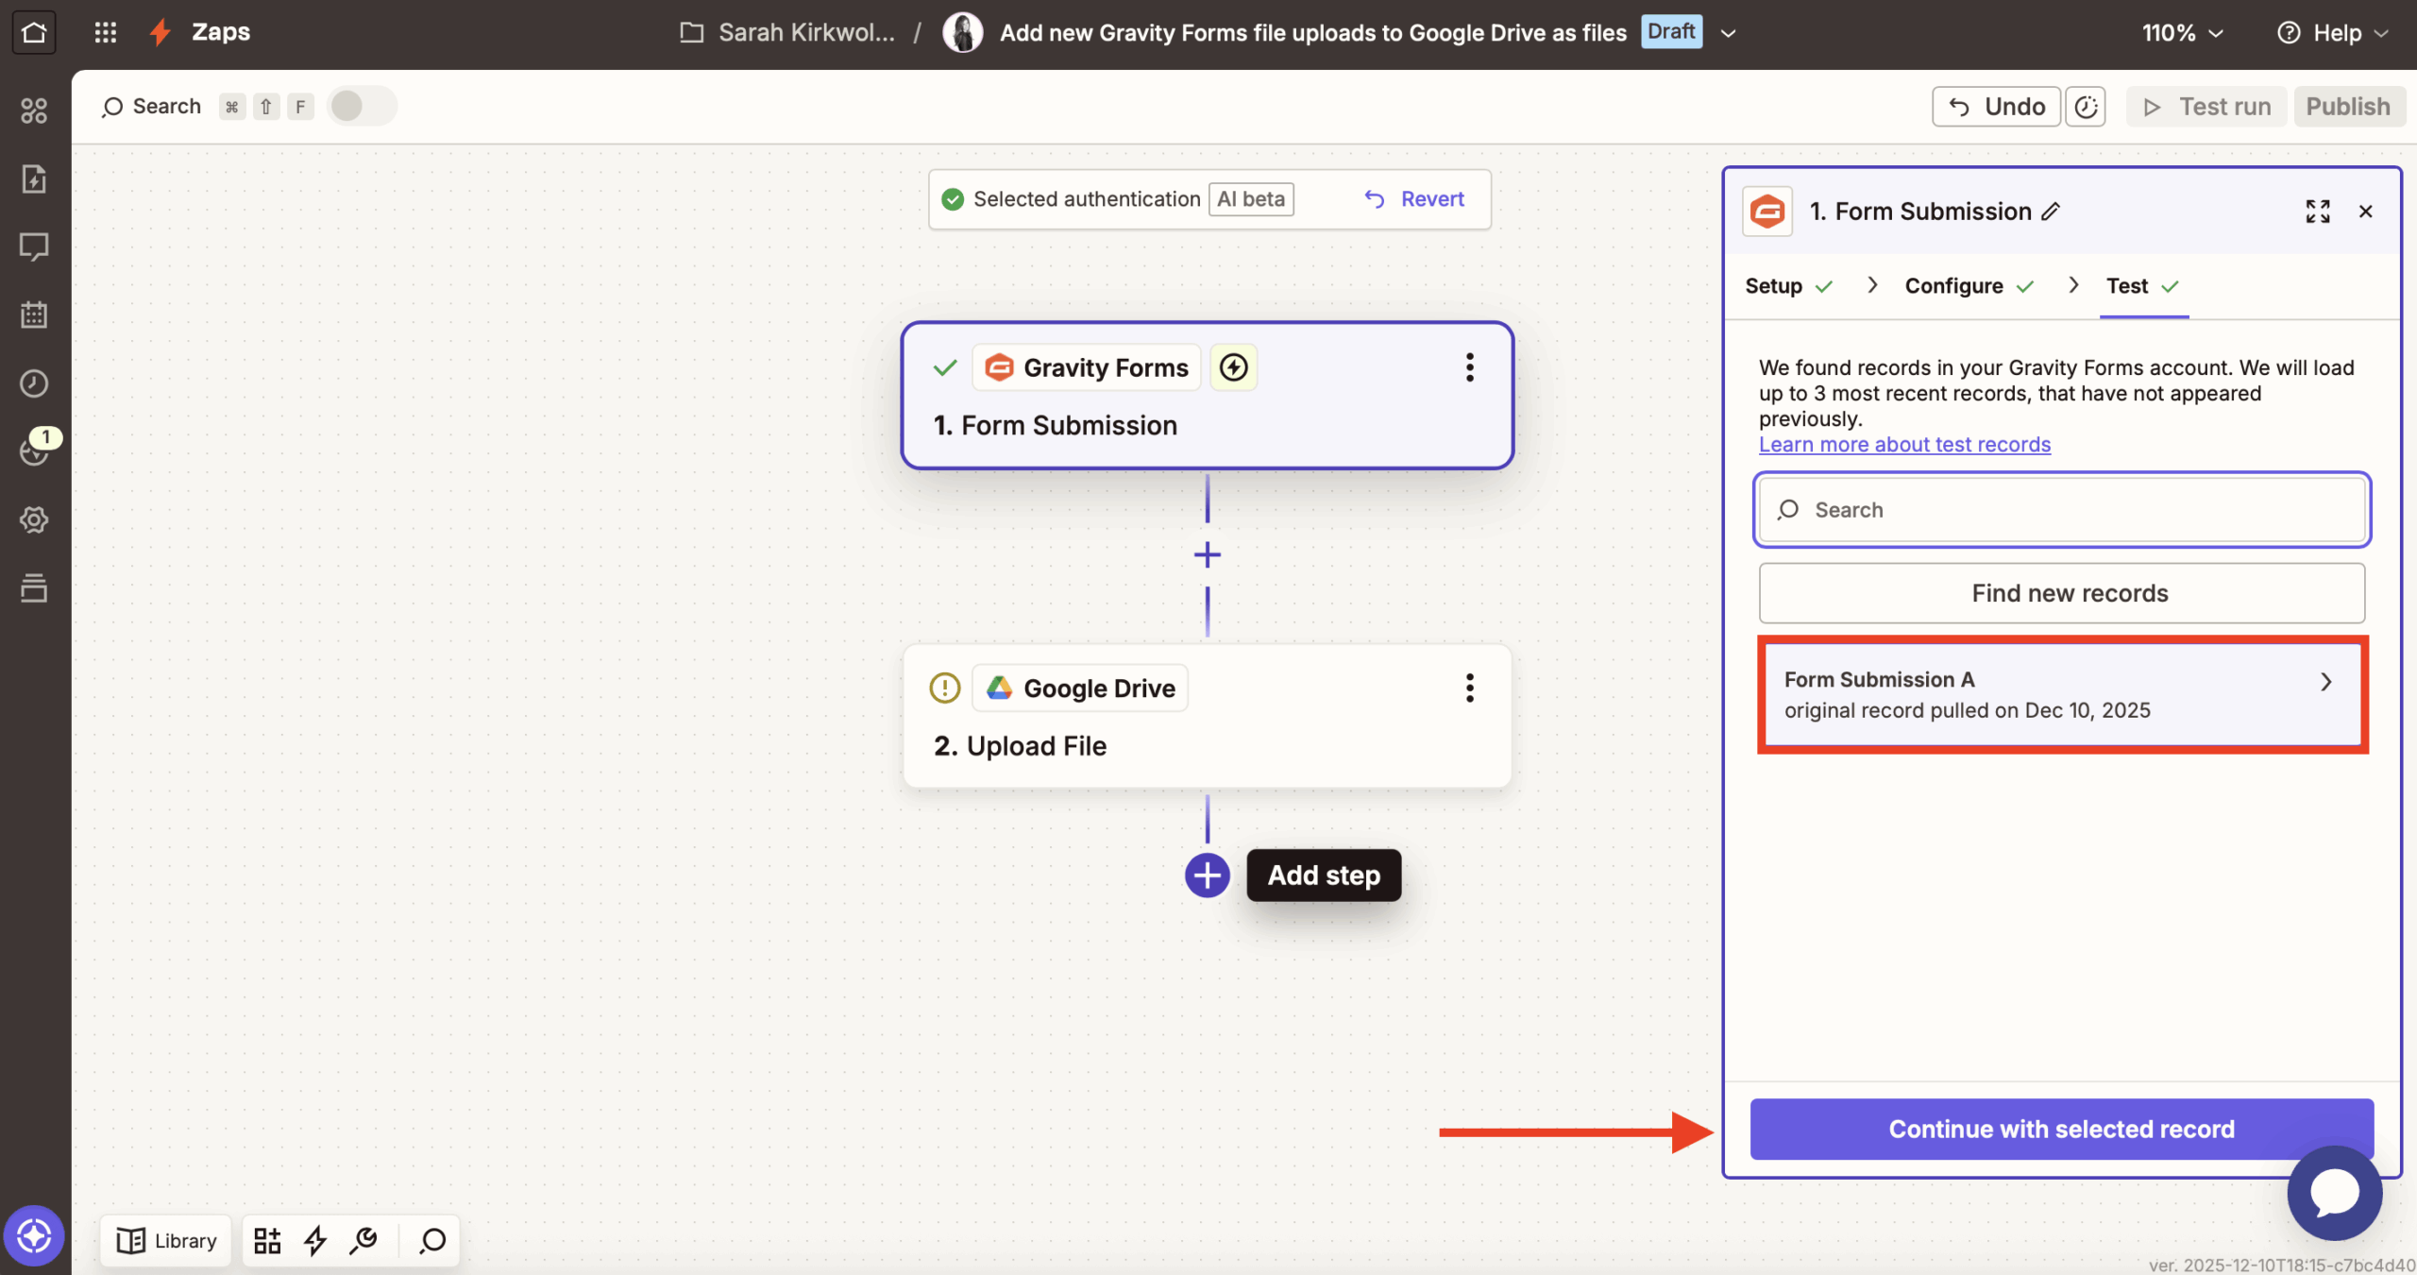The width and height of the screenshot is (2417, 1275).
Task: Open the three-dot menu on the Google Drive step
Action: 1469,688
